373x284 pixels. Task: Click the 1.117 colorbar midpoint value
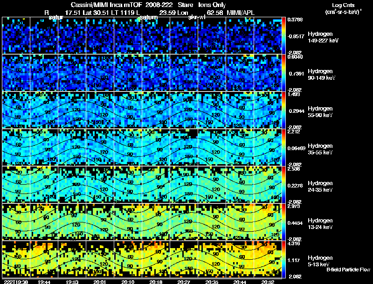(x=294, y=261)
